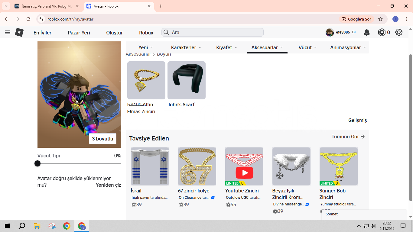Reload the Roblox avatar page
Viewport: 413px width, 232px height.
28,19
